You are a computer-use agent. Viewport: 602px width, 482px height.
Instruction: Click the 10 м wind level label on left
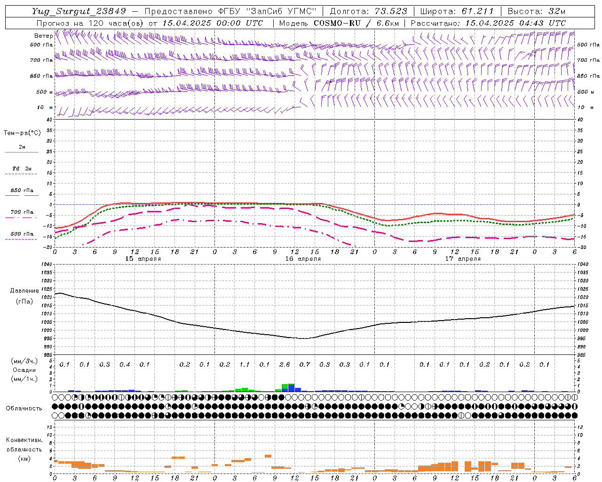click(x=45, y=107)
